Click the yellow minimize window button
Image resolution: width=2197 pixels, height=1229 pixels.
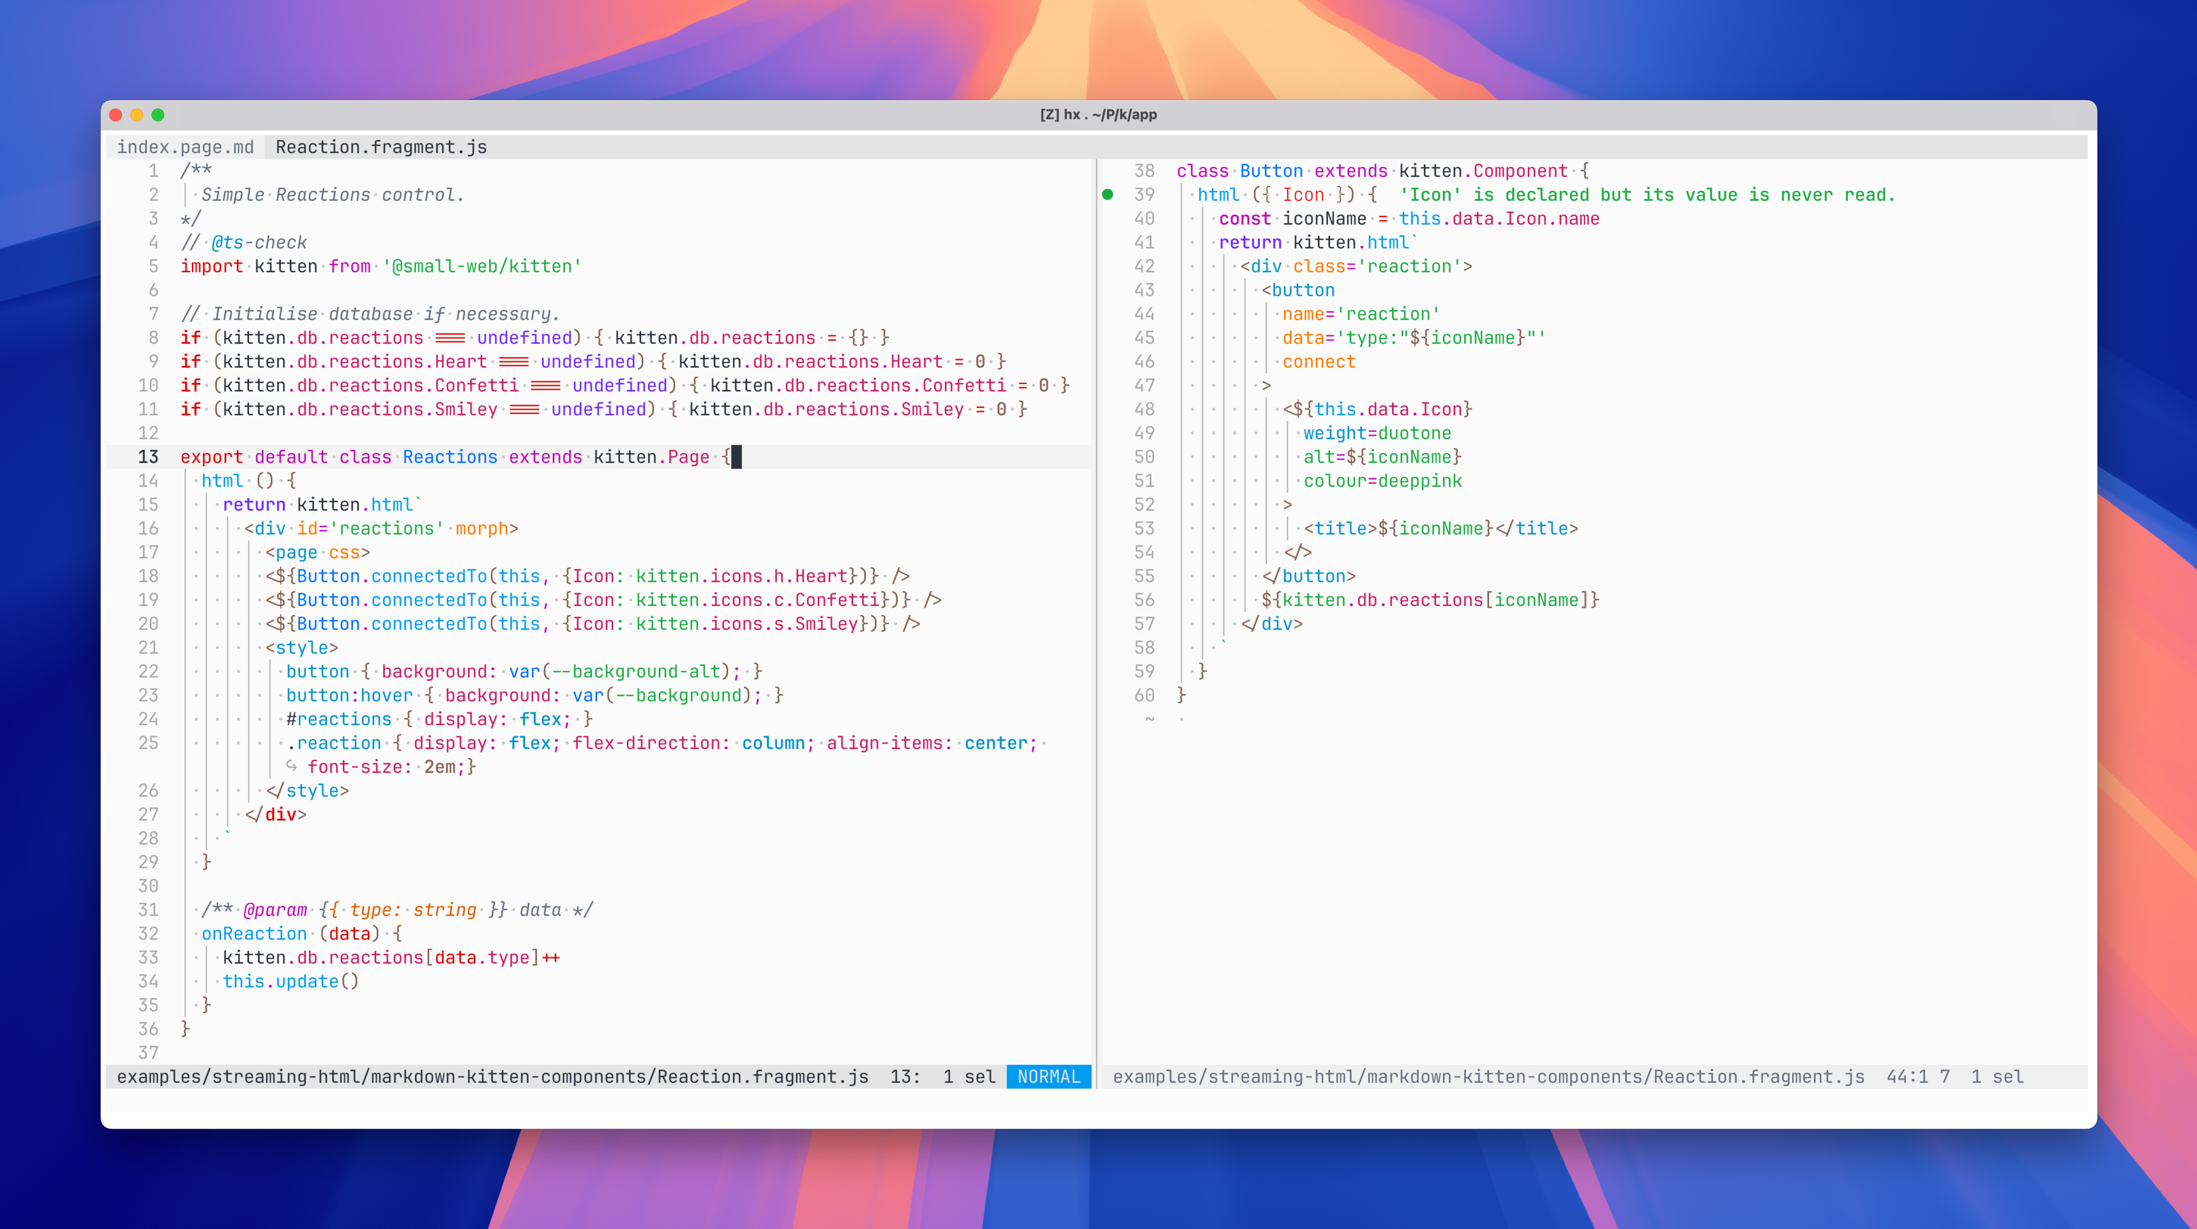[136, 114]
